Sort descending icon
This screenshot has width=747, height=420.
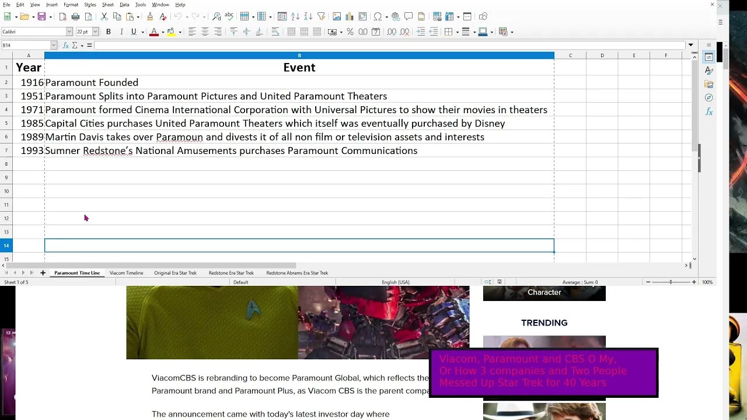308,16
